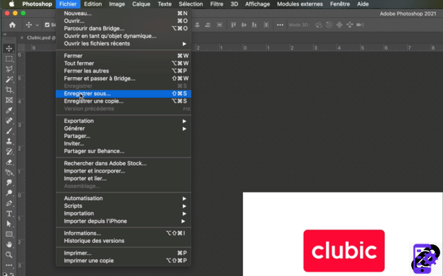The width and height of the screenshot is (443, 276).
Task: Select the Brush tool
Action: pyautogui.click(x=9, y=131)
